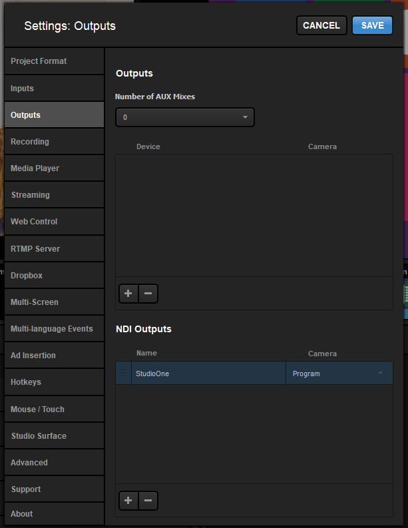Select the Streaming settings tab
The height and width of the screenshot is (528, 408).
click(54, 195)
